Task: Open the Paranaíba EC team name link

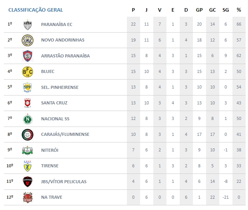Action: (57, 24)
